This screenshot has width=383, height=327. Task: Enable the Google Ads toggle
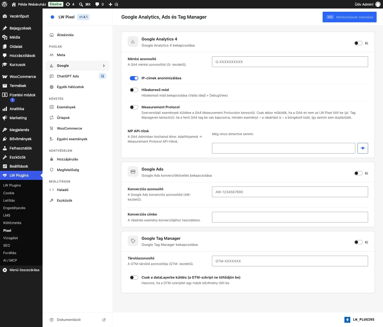tap(359, 173)
